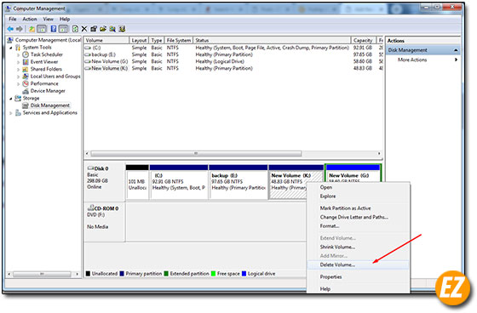Click the Up one level folder icon
This screenshot has height=313, width=477.
click(x=32, y=29)
